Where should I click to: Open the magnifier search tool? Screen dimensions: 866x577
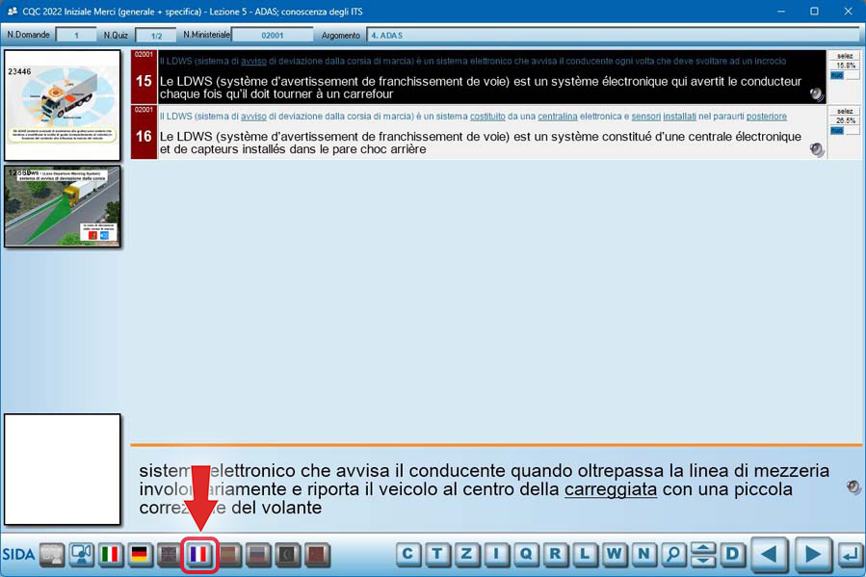673,555
